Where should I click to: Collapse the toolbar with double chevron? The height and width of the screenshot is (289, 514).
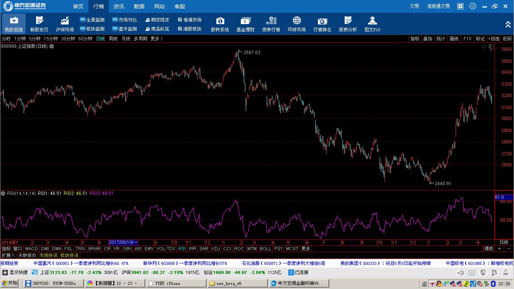pos(508,24)
